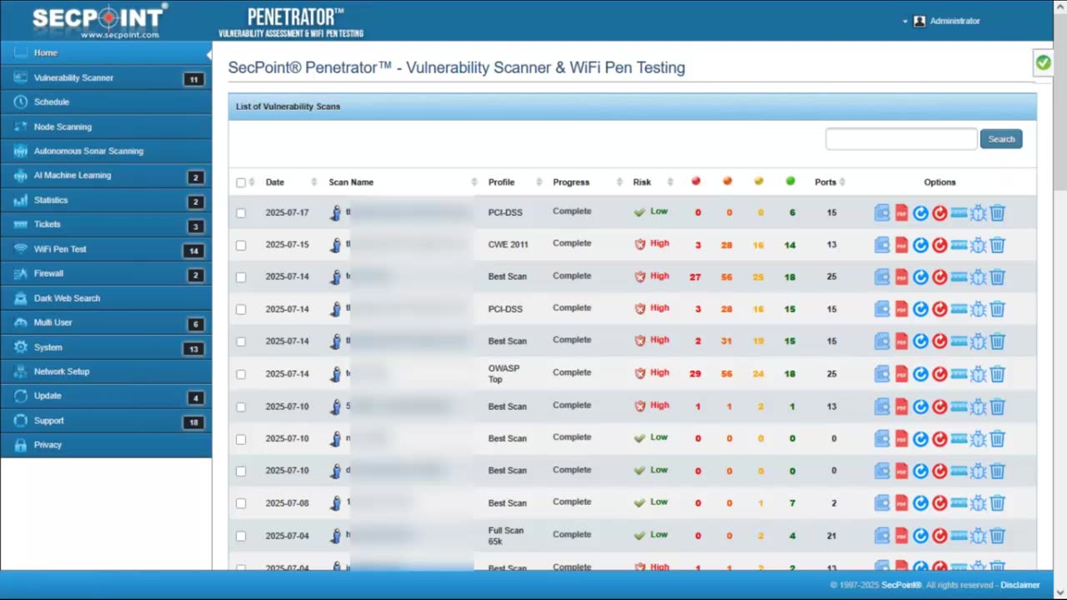Open Vulnerability Scanner menu item
This screenshot has width=1067, height=600.
(106, 77)
